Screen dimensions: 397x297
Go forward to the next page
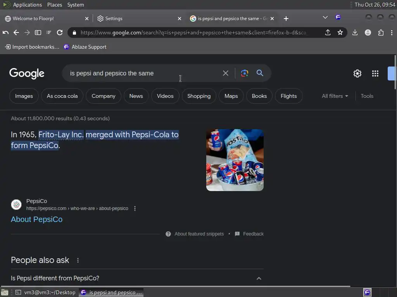coord(27,32)
